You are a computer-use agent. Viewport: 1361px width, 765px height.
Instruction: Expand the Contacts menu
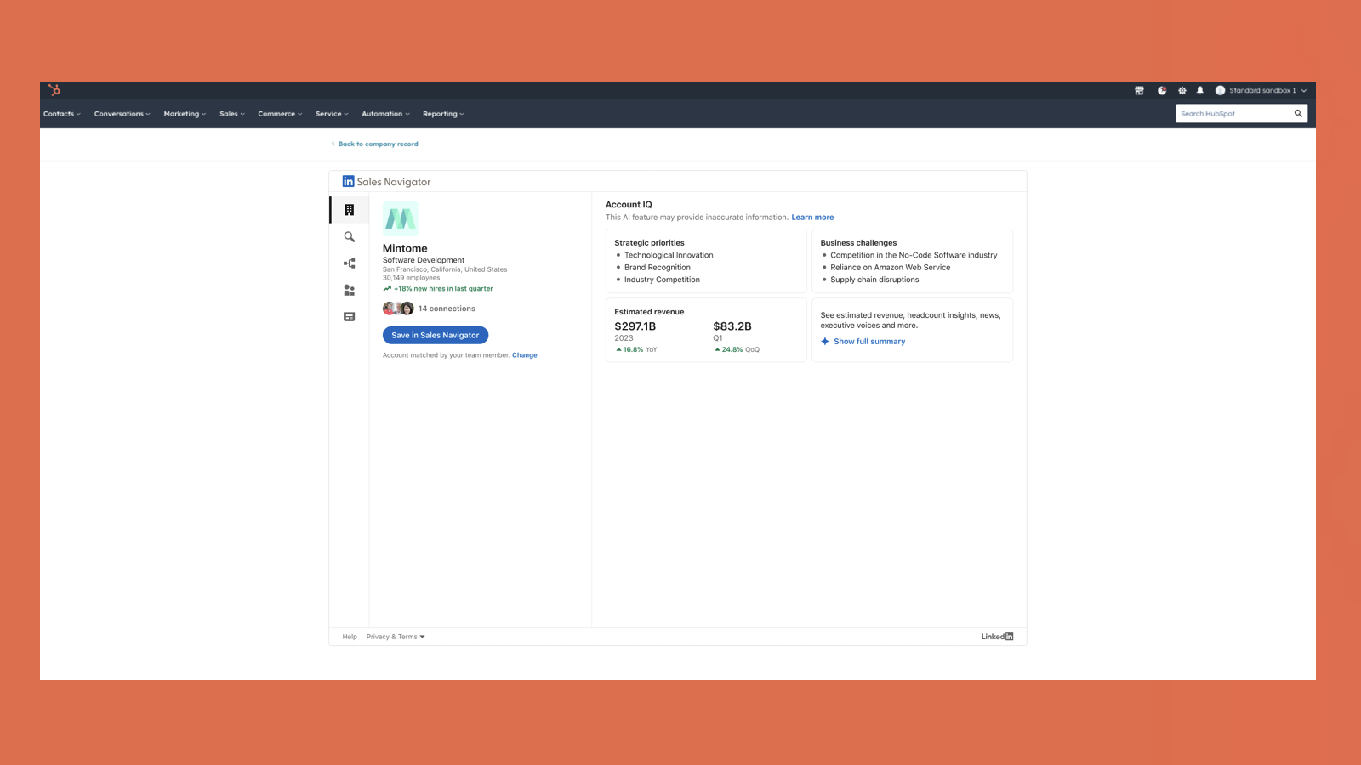[x=61, y=114]
